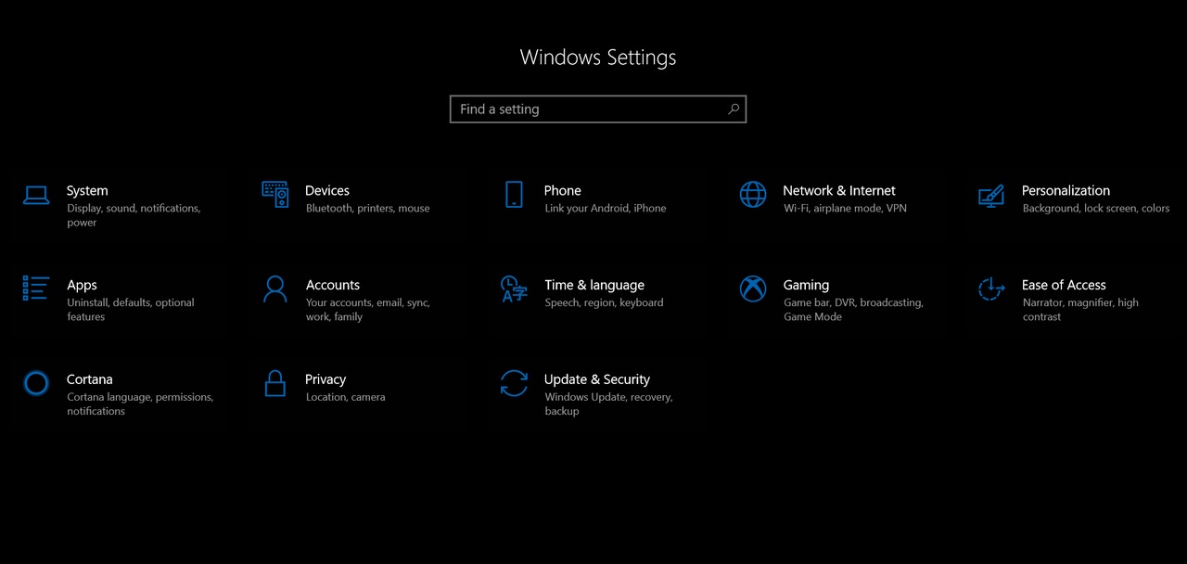Image resolution: width=1187 pixels, height=564 pixels.
Task: Click 'Game bar, DVR, broadcasting' description
Action: (854, 310)
